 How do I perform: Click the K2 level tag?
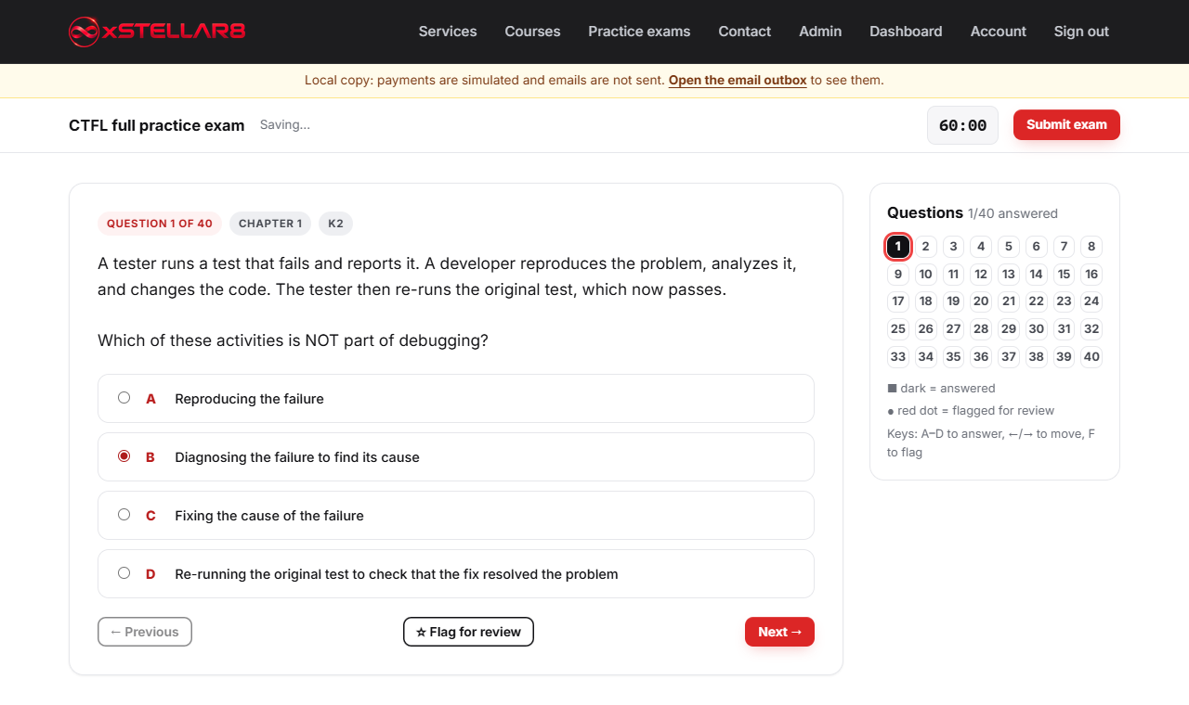pyautogui.click(x=335, y=224)
